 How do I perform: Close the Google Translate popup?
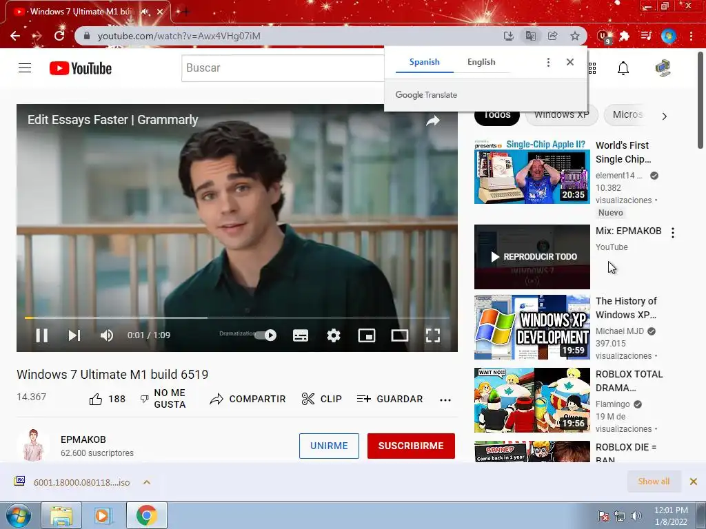pos(570,62)
